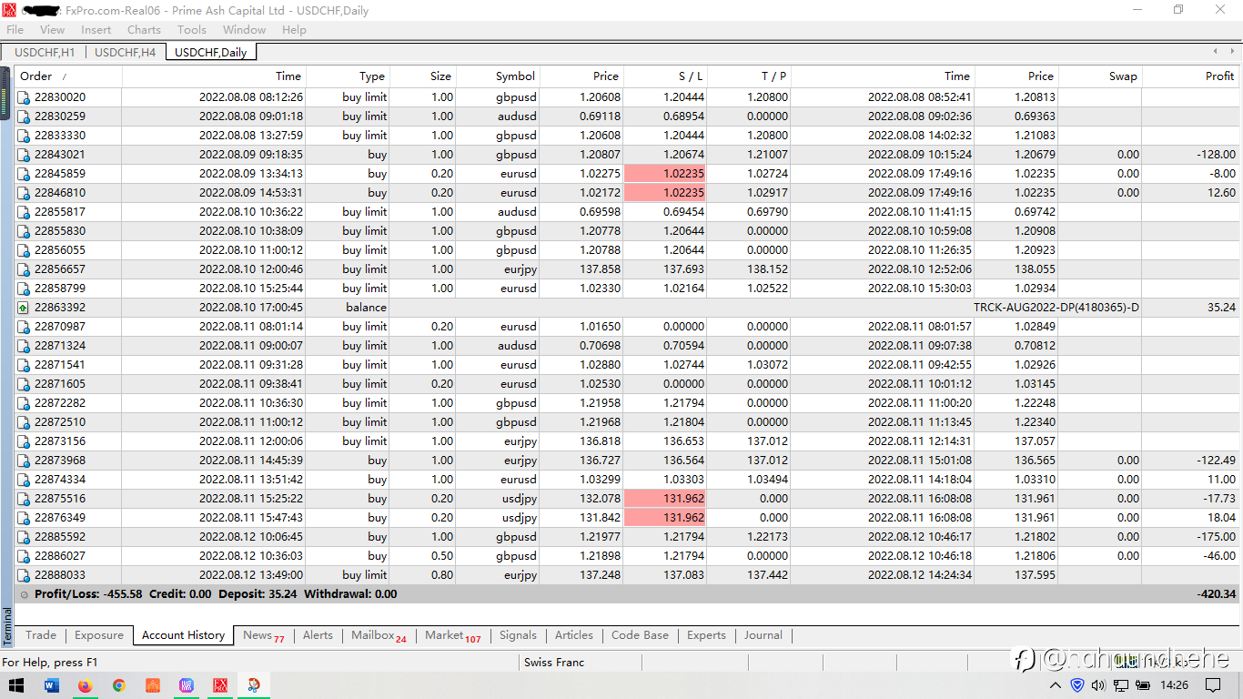
Task: Open the Experts tab
Action: (706, 635)
